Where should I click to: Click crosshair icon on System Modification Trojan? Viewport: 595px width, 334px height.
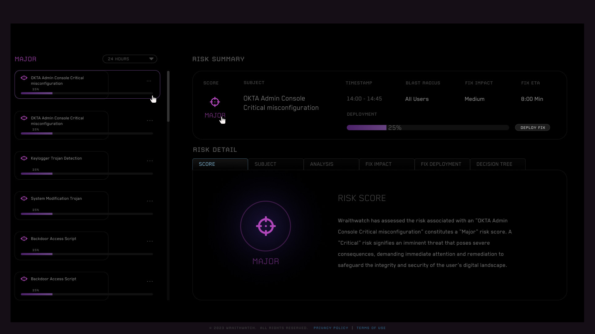[24, 199]
